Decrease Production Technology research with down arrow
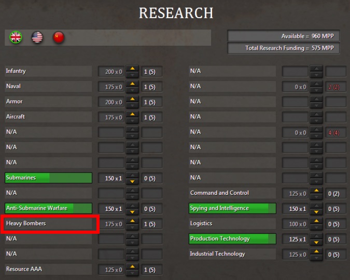350x280 pixels. (x=316, y=242)
